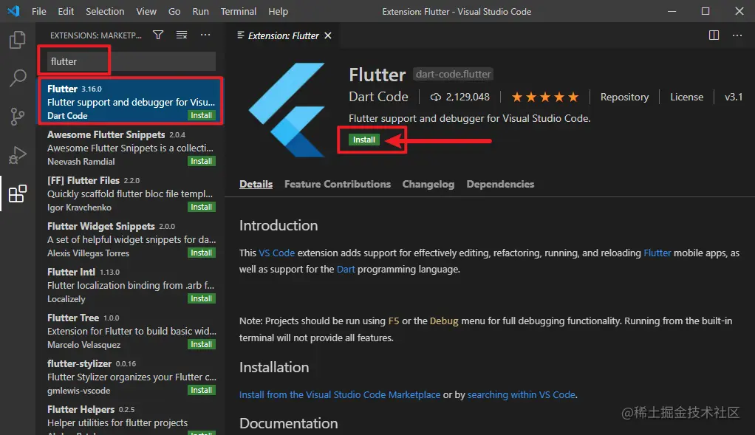Open the Flutter link in Introduction
Screen dimensions: 755x435
(657, 253)
